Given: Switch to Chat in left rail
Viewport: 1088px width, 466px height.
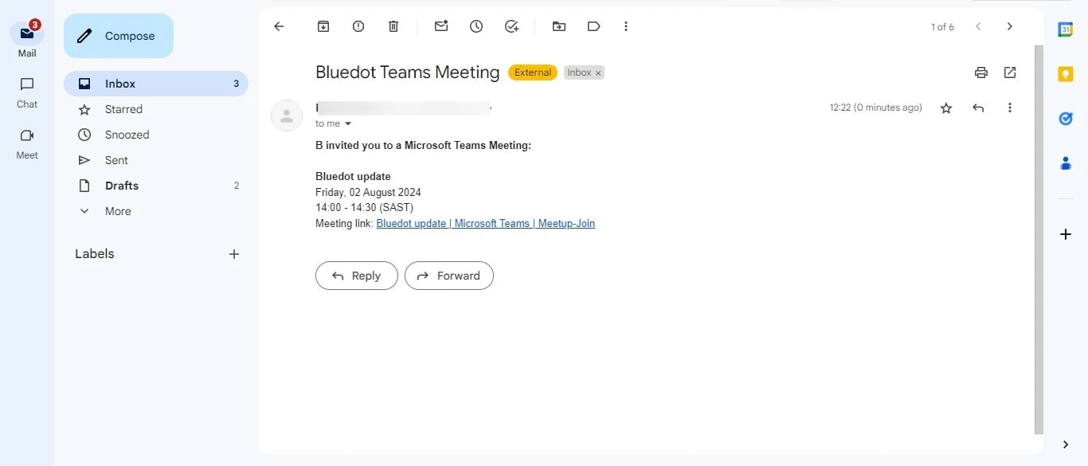Looking at the screenshot, I should click(27, 92).
